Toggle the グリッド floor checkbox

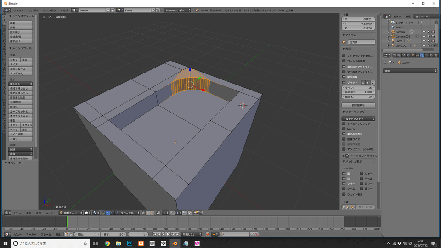(344, 82)
